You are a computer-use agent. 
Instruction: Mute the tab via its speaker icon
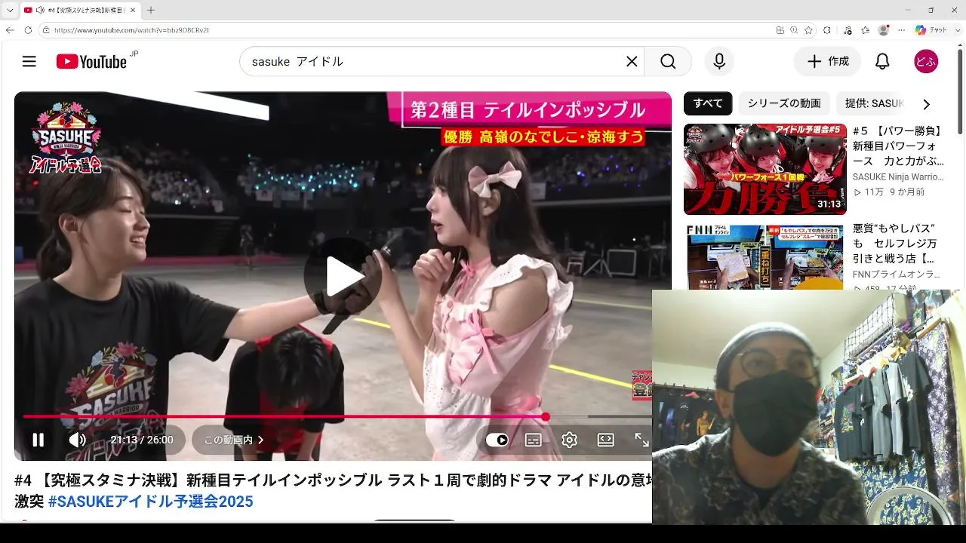(40, 10)
